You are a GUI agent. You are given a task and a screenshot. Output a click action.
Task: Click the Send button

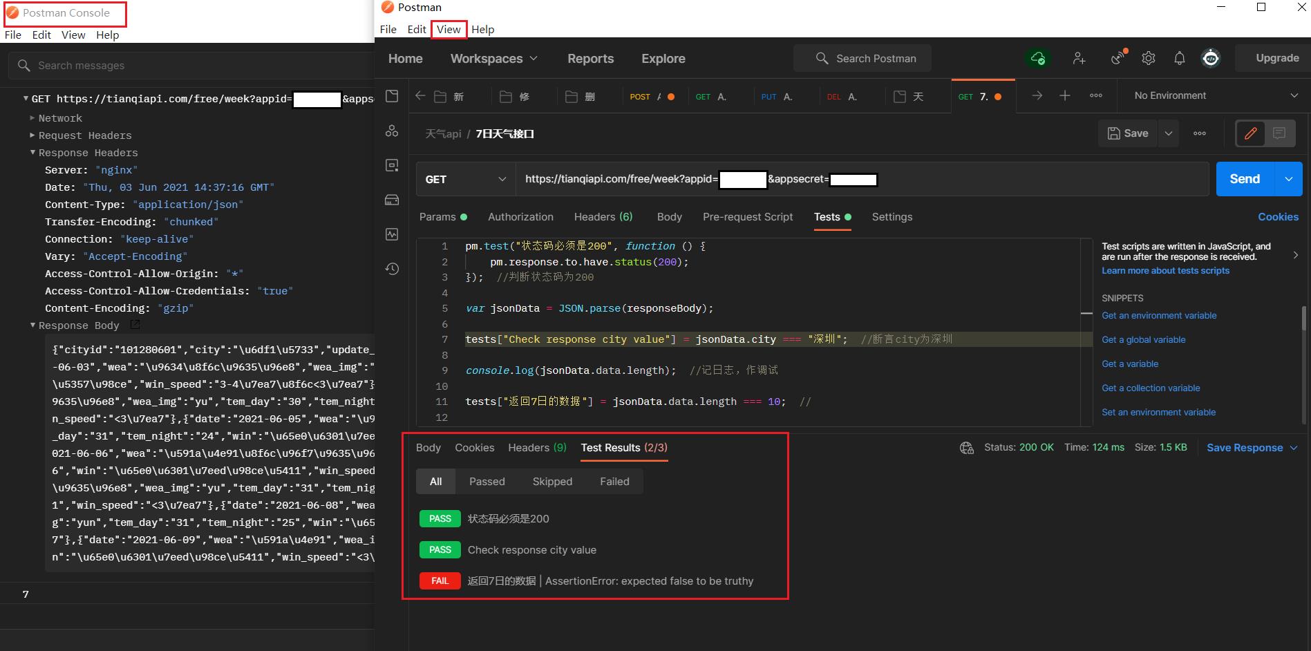click(1245, 179)
